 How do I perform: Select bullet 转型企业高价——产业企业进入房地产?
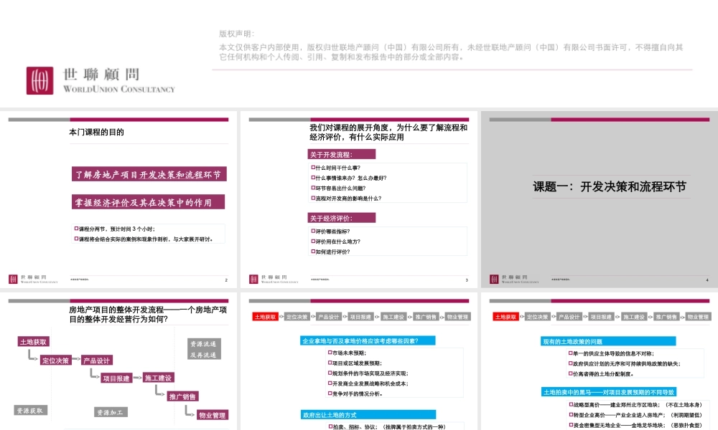point(635,415)
